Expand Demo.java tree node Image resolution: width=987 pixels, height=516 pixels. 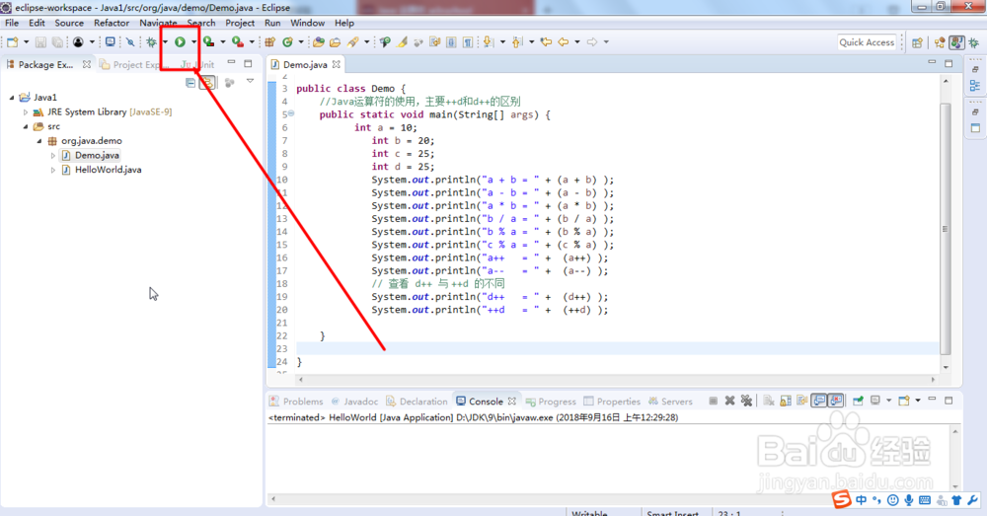53,156
